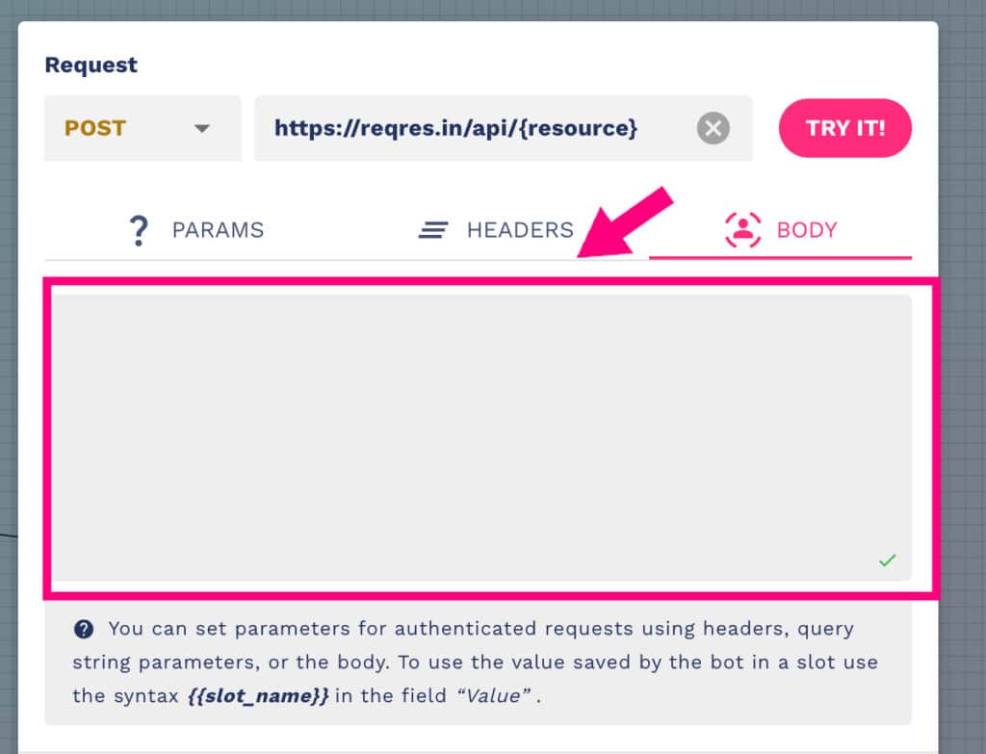The image size is (986, 754).
Task: Select the BODY tab
Action: [780, 230]
